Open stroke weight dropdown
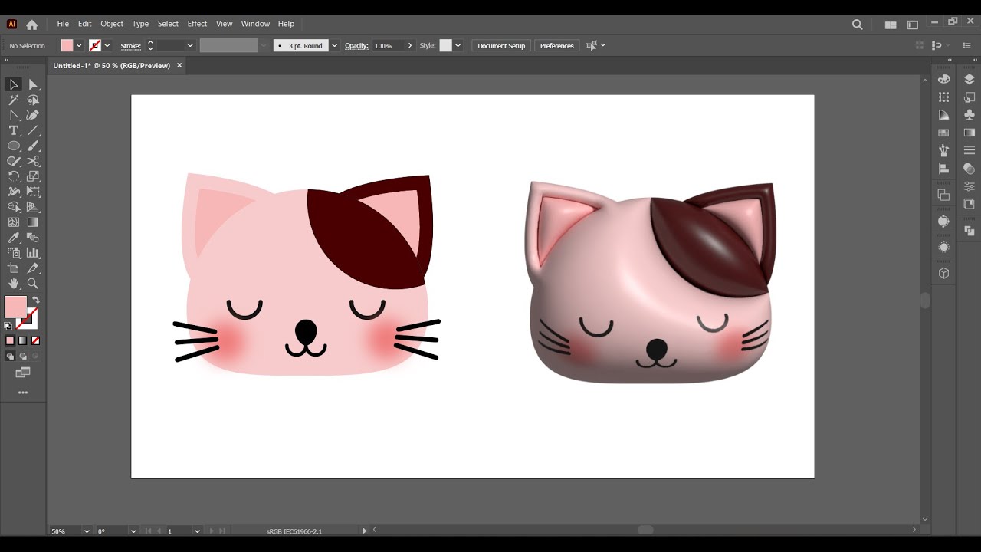 190,46
